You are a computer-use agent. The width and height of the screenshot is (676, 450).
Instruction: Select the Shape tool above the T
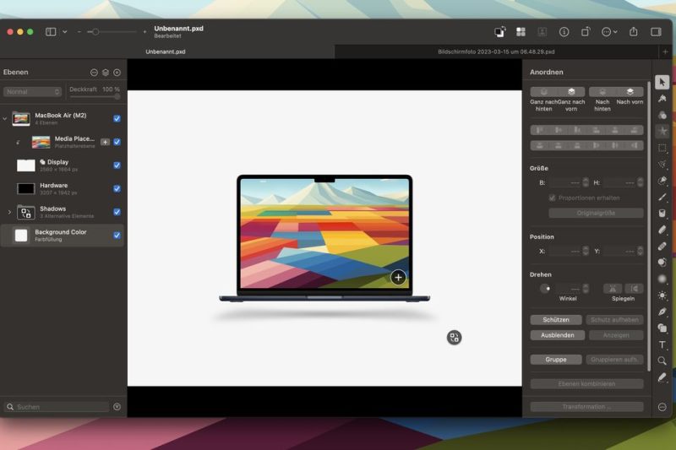coord(662,328)
